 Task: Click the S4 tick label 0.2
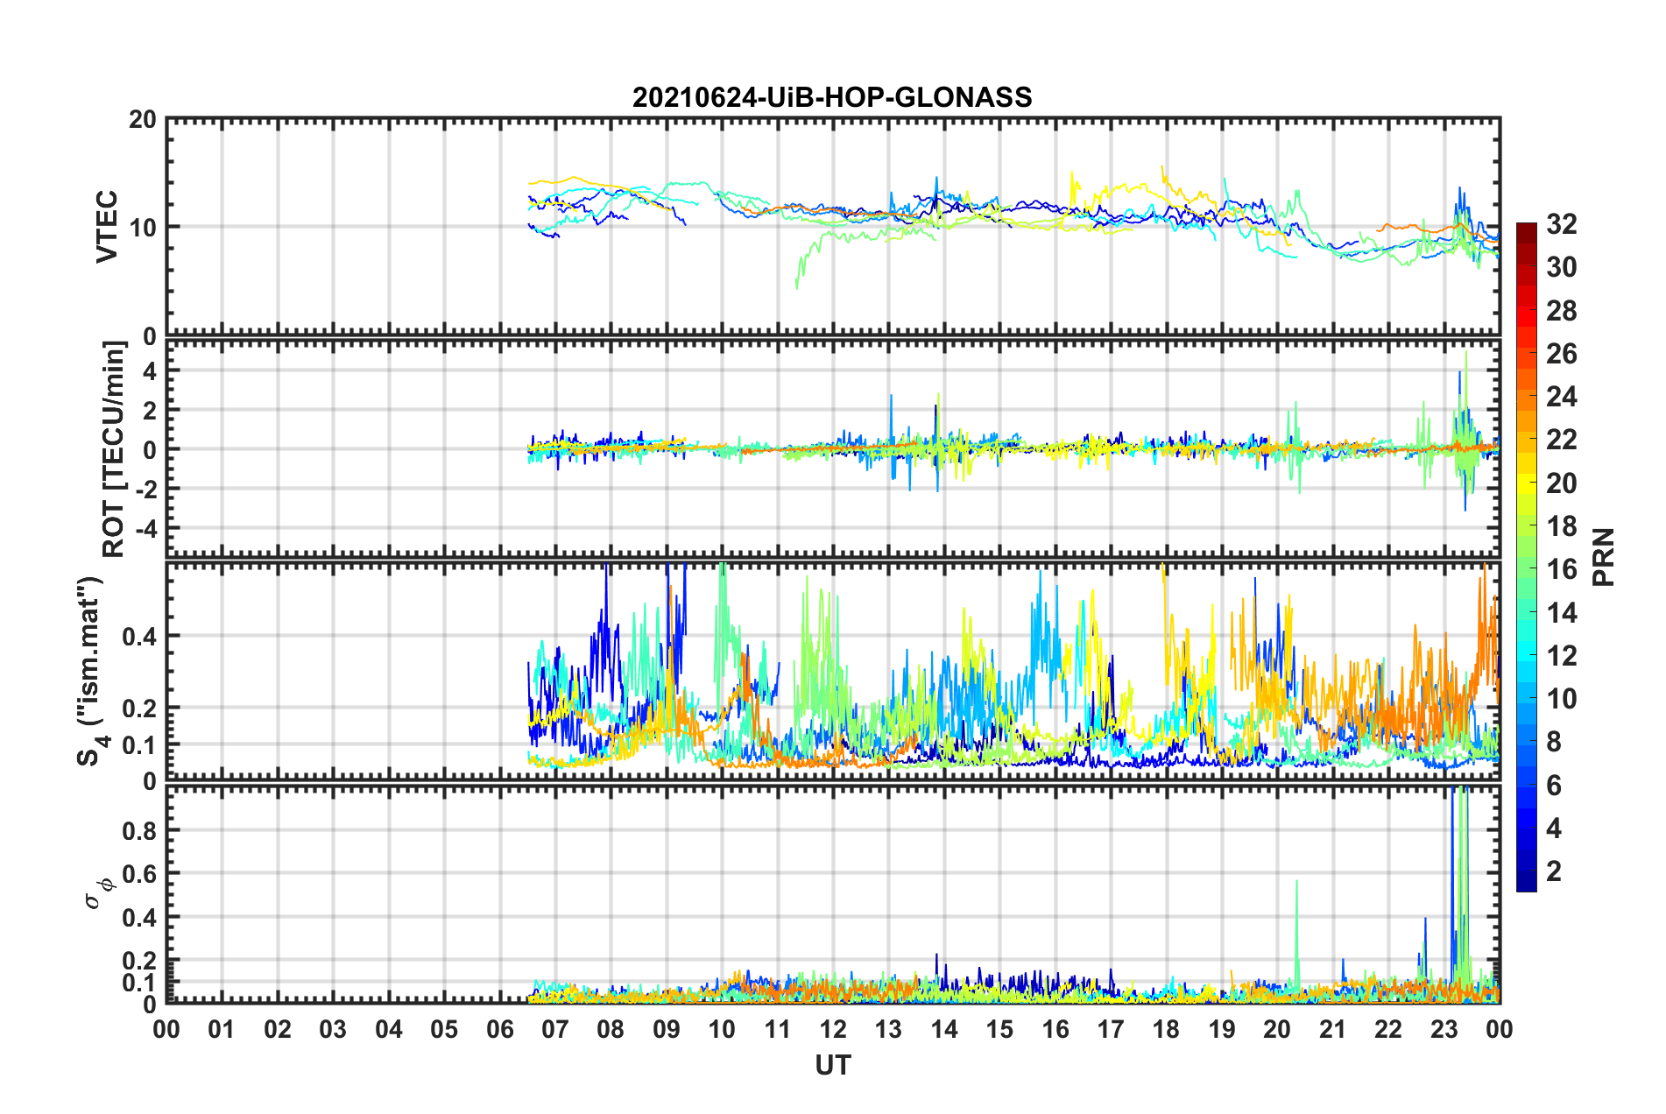click(x=139, y=709)
